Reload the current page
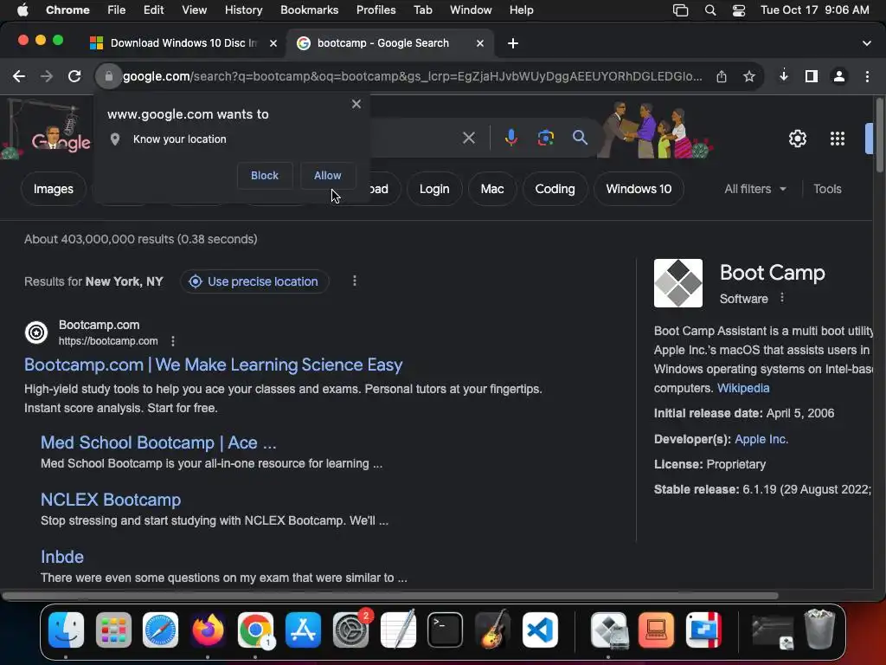The image size is (886, 665). coord(74,76)
